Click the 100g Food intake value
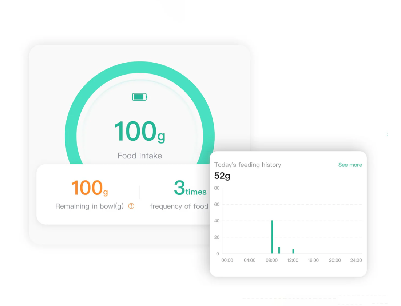 140,131
